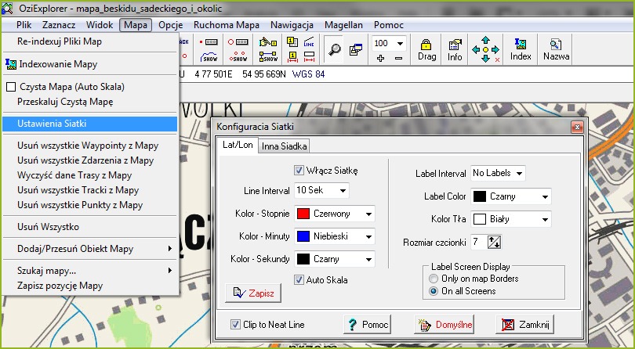
Task: Click the red-arrow rectangle measure icon
Action: (309, 56)
